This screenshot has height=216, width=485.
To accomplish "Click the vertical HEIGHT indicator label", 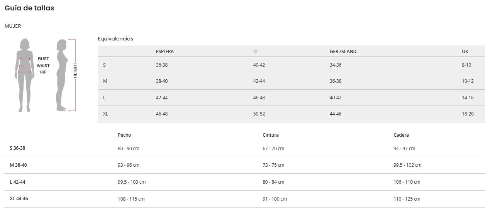I will (x=75, y=70).
